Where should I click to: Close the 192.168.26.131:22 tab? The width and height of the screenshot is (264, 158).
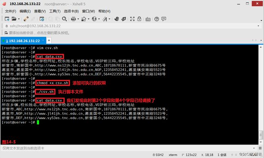[43, 40]
